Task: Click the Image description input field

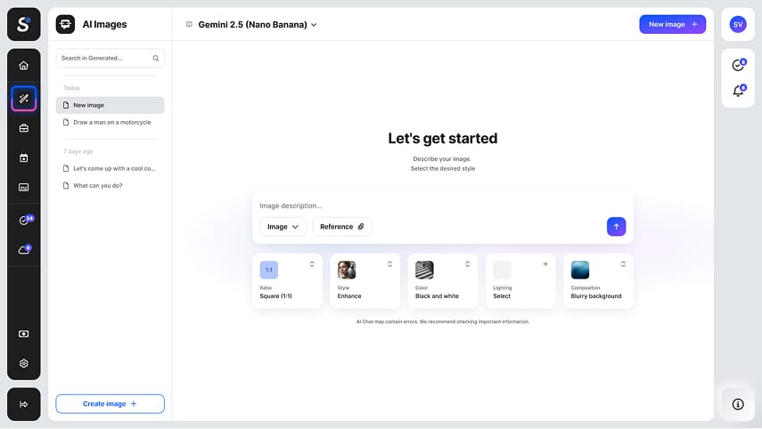Action: pos(428,206)
